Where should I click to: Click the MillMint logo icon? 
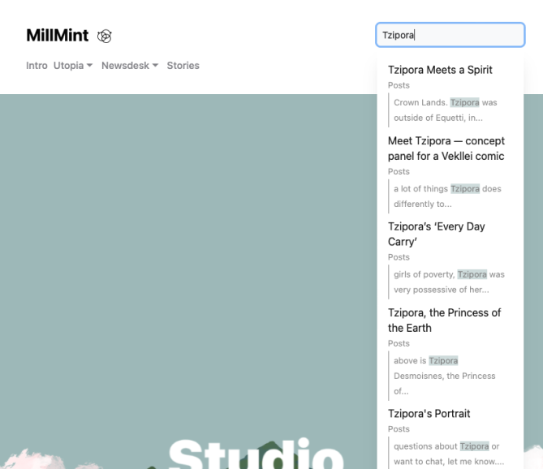[104, 36]
